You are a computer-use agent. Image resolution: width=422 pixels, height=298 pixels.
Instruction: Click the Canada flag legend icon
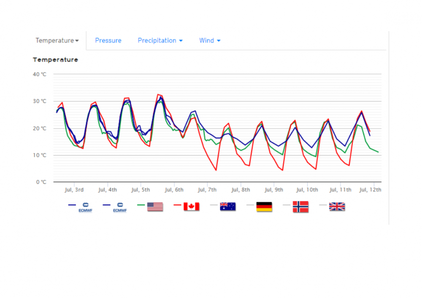(x=191, y=207)
